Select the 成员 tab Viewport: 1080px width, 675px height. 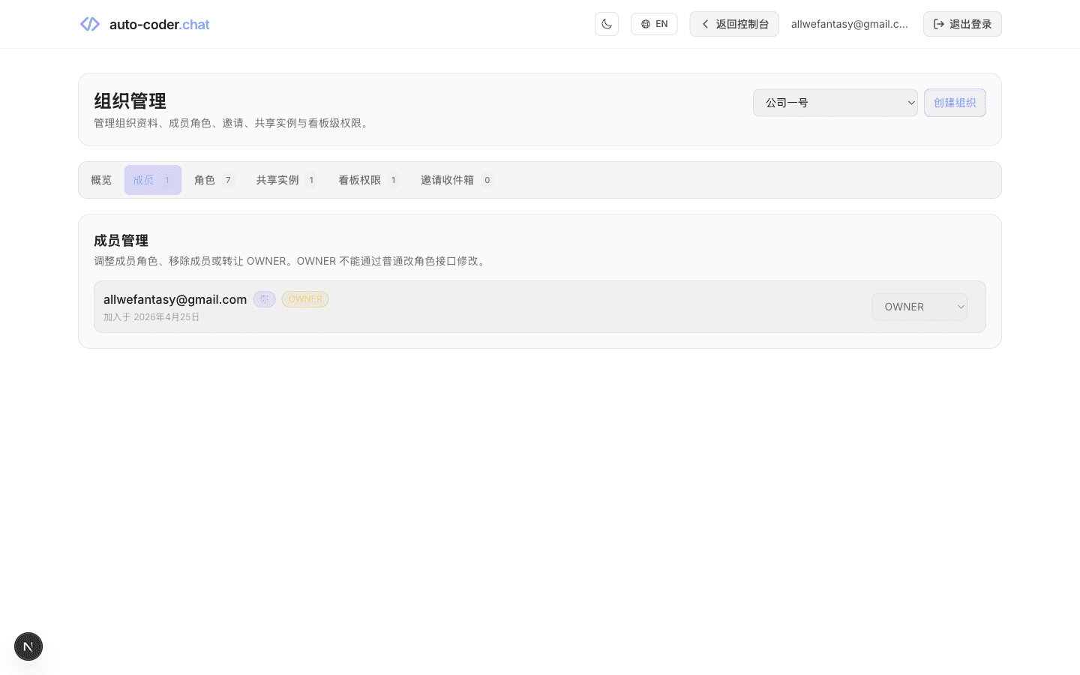point(144,180)
